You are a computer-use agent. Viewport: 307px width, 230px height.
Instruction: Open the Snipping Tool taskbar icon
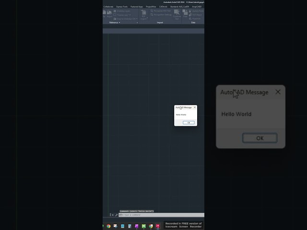click(115, 226)
